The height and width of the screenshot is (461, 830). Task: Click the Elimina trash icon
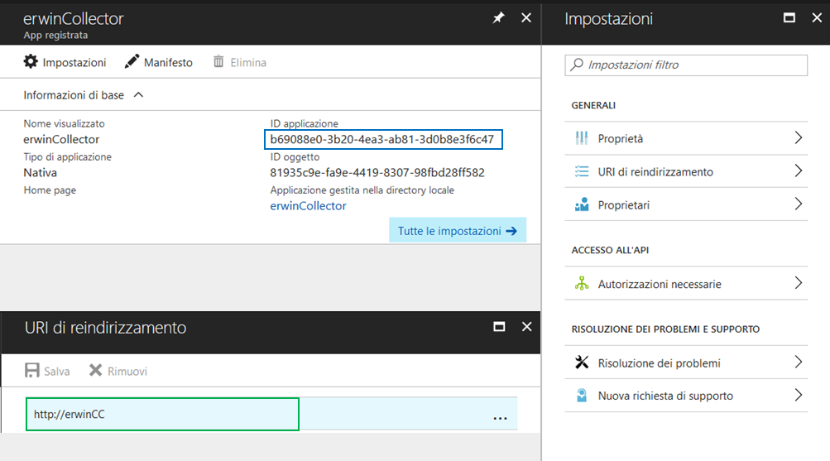[x=218, y=62]
